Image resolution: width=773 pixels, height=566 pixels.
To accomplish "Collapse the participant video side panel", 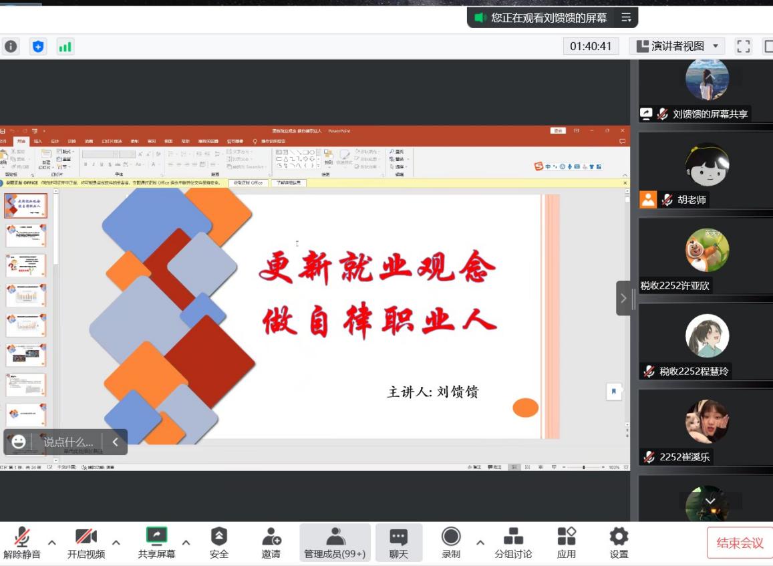I will 624,298.
